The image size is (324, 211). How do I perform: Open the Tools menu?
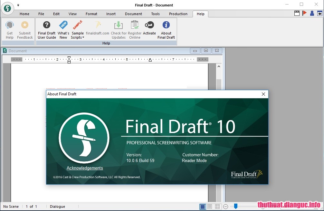click(x=155, y=14)
